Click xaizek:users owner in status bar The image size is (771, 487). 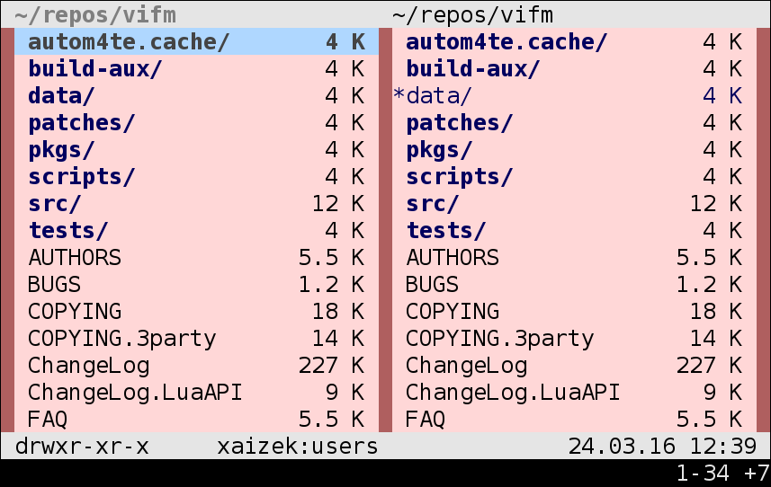coord(298,447)
